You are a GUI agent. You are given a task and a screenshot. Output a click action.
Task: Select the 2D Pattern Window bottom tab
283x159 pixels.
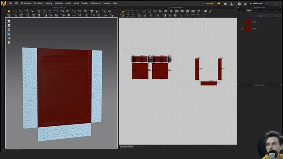(x=127, y=147)
